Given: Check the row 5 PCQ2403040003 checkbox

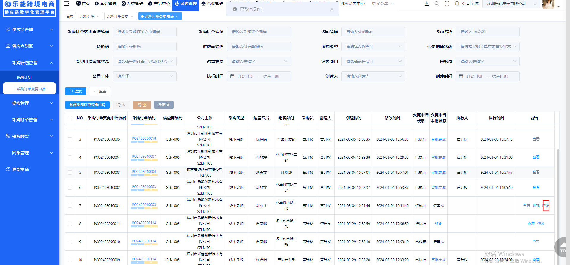Looking at the screenshot, I should (70, 173).
